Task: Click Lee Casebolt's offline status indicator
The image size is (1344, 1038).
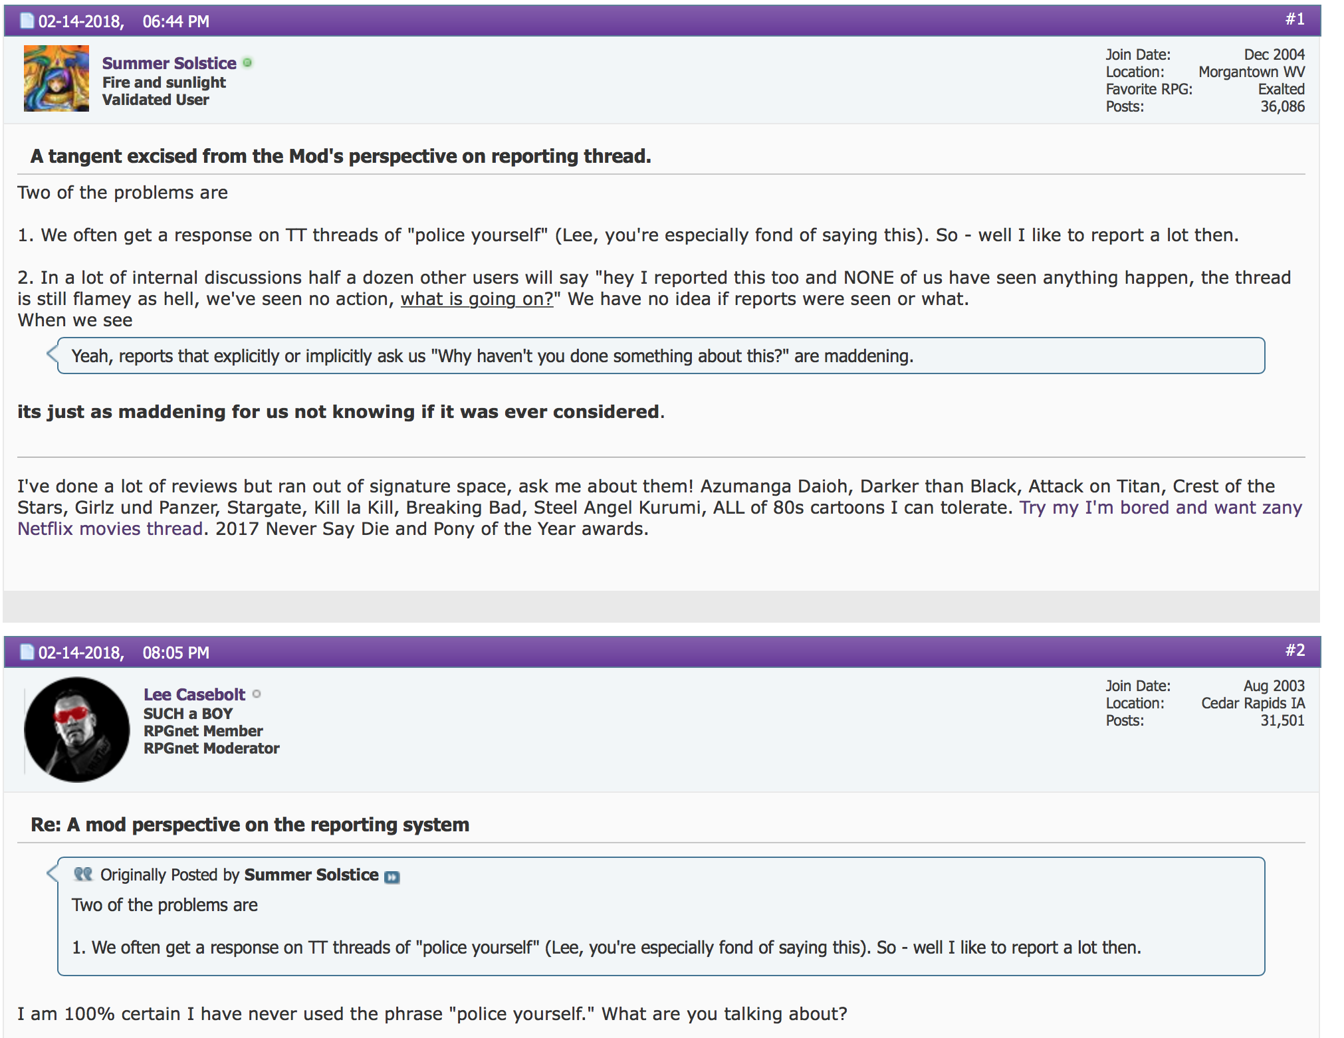Action: (257, 694)
